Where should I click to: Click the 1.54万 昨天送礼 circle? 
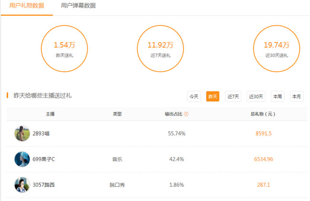[x=64, y=49]
